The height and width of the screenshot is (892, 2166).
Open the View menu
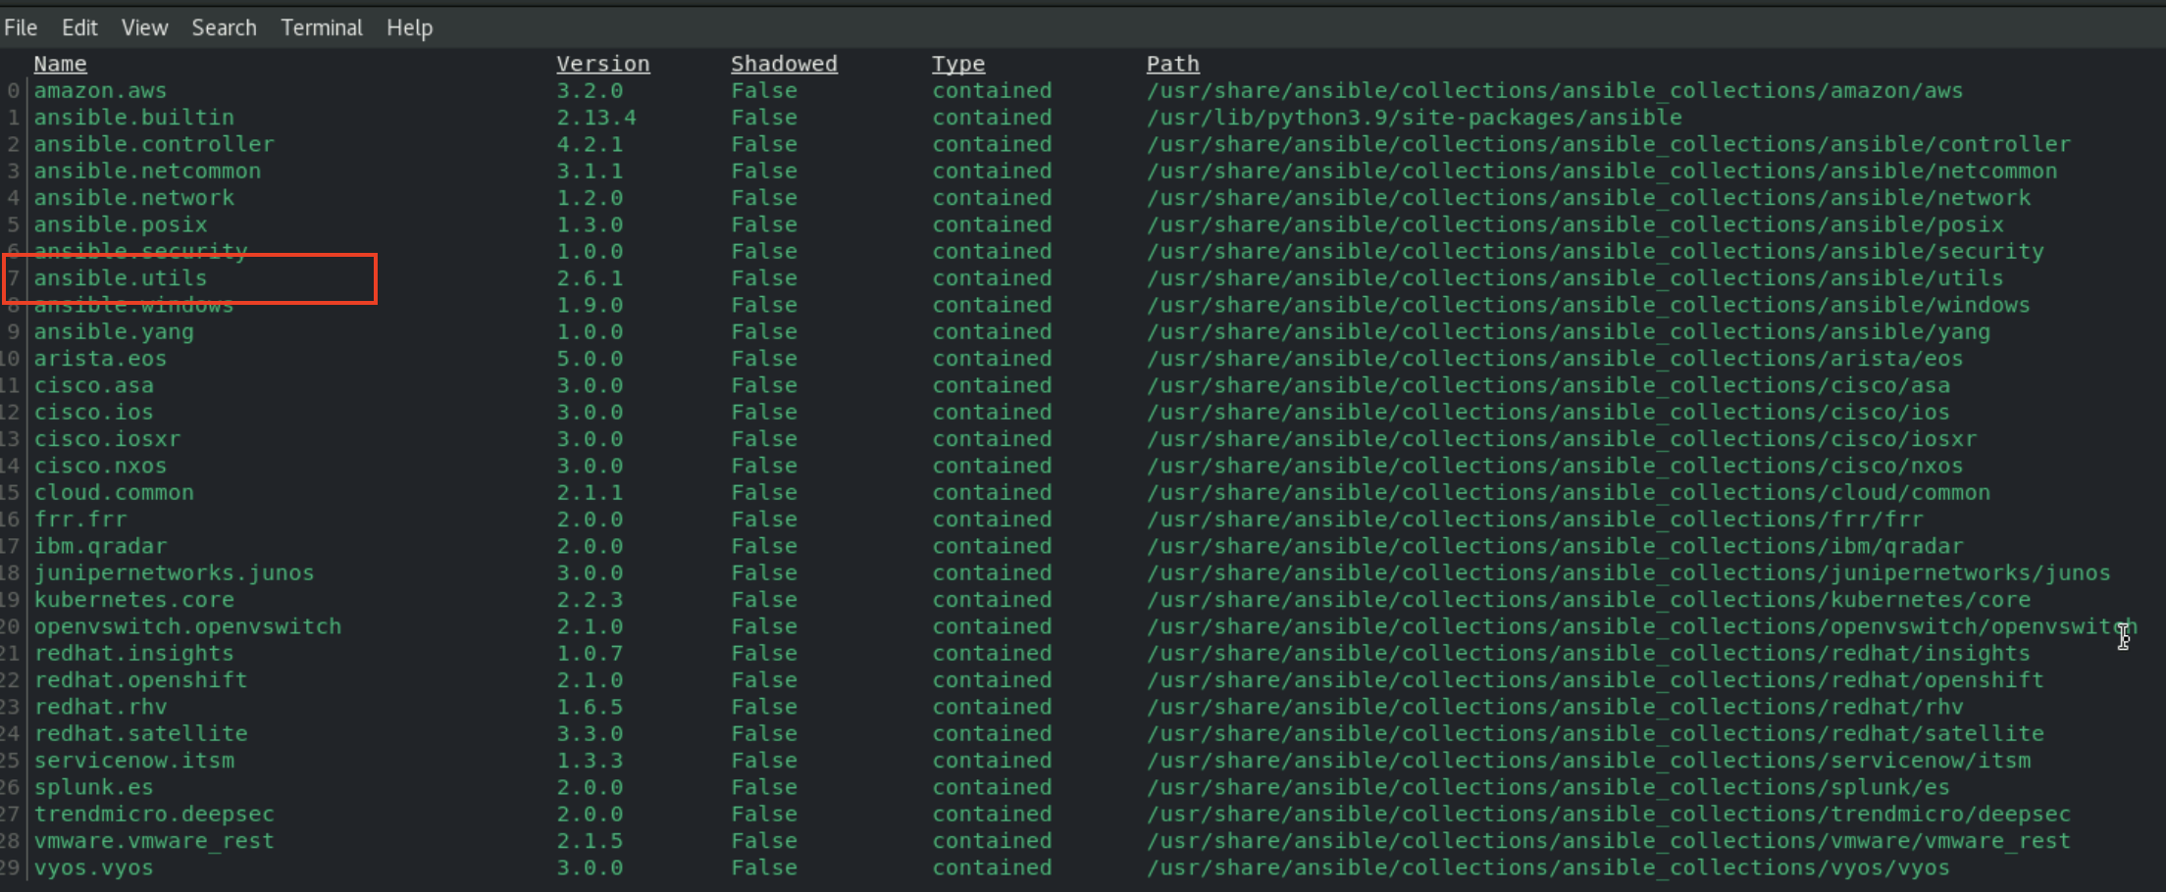(144, 26)
